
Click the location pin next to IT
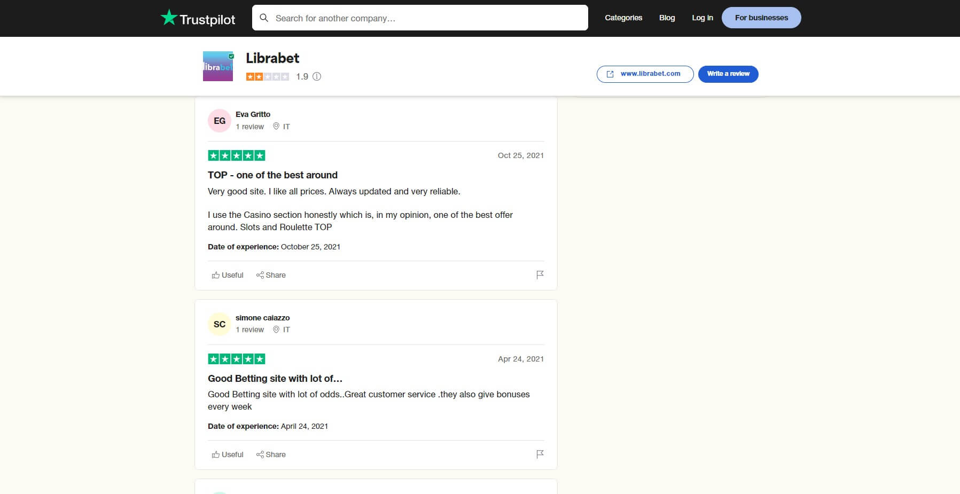[x=277, y=127]
